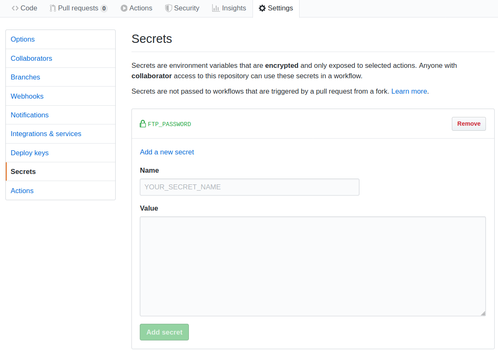Click the Secrets page heading

point(152,39)
